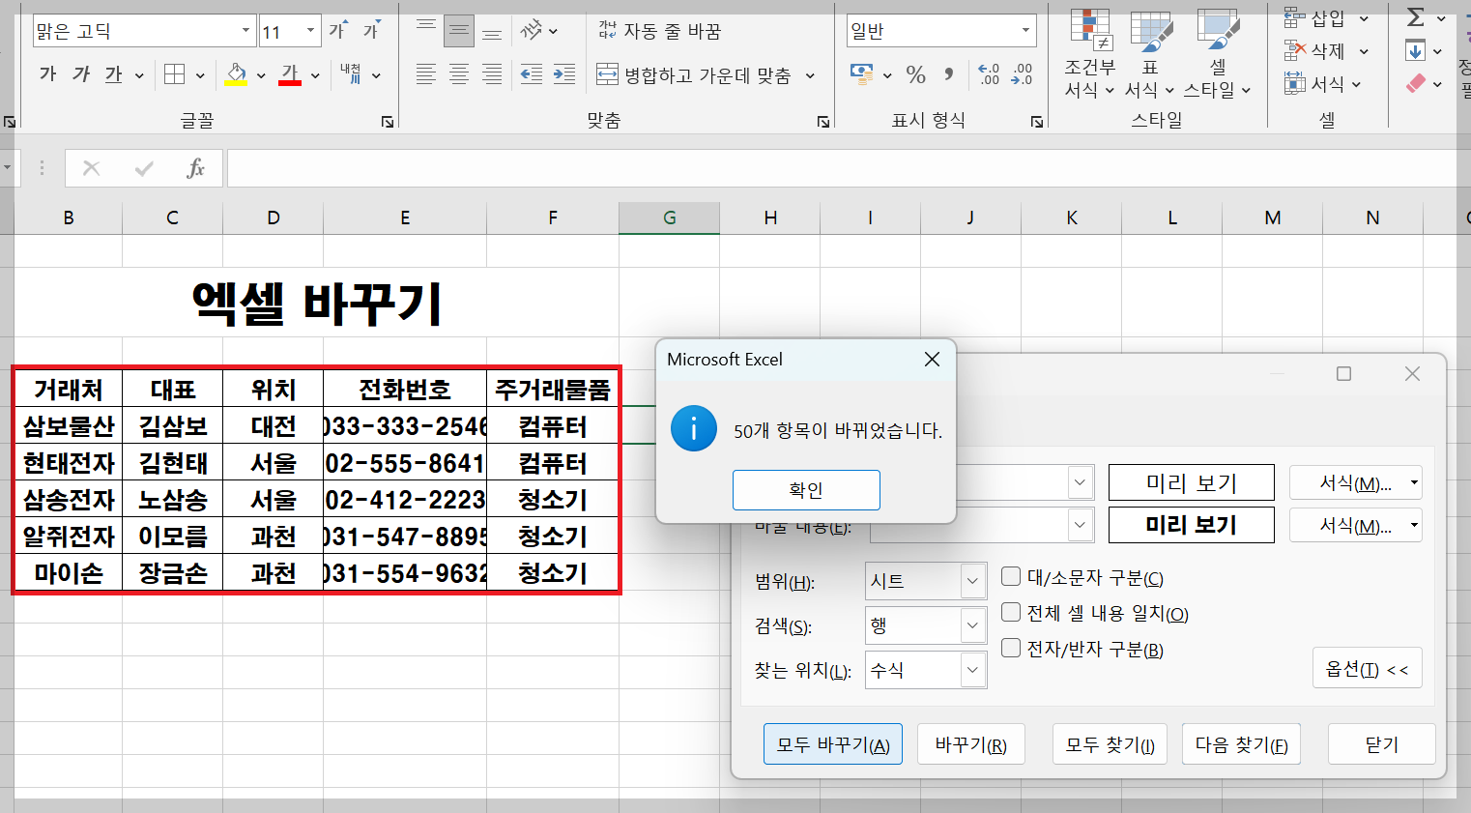Click the insert function fx icon

(195, 168)
